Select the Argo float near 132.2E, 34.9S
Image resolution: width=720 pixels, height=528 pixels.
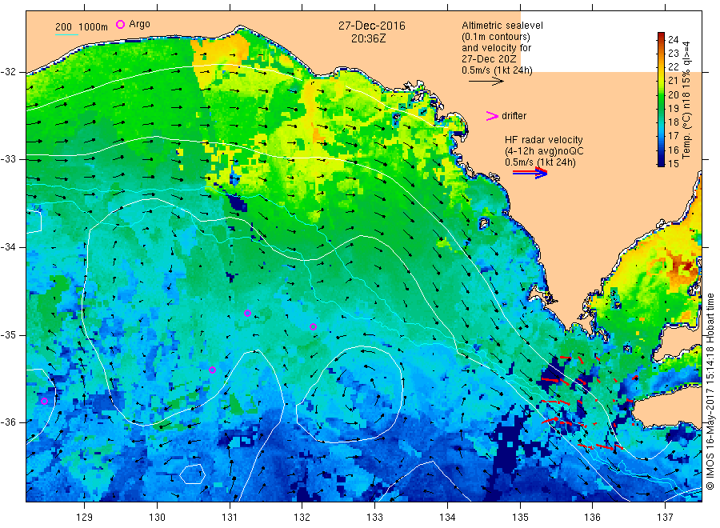click(x=313, y=327)
